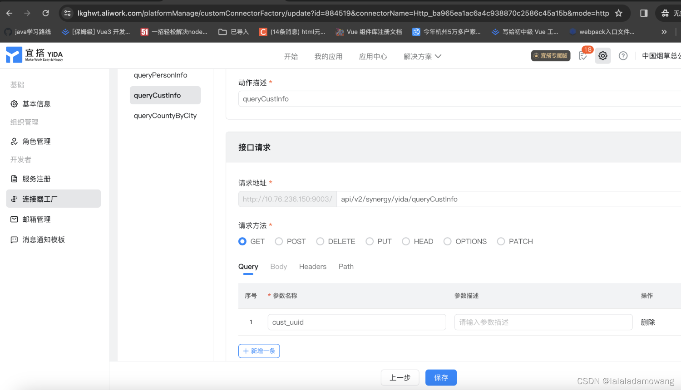
Task: Select queryCustInfo action in list
Action: (x=165, y=95)
